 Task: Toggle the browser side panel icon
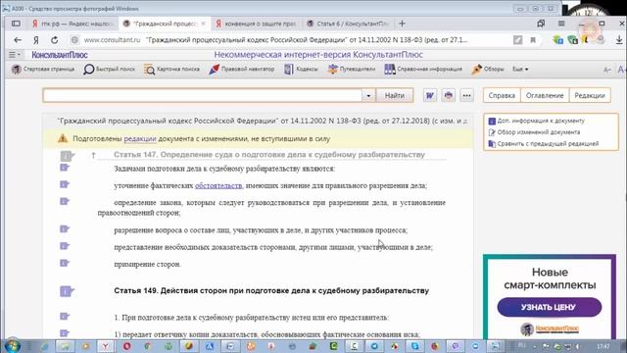point(16,24)
